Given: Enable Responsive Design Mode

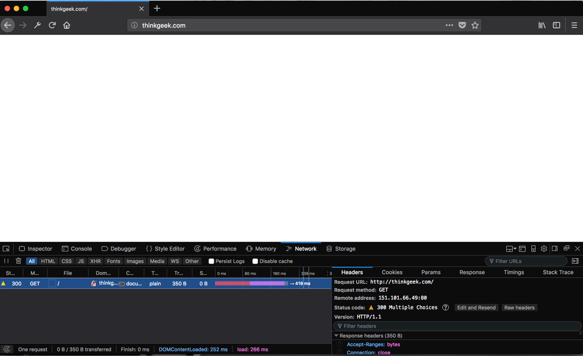Looking at the screenshot, I should point(533,249).
